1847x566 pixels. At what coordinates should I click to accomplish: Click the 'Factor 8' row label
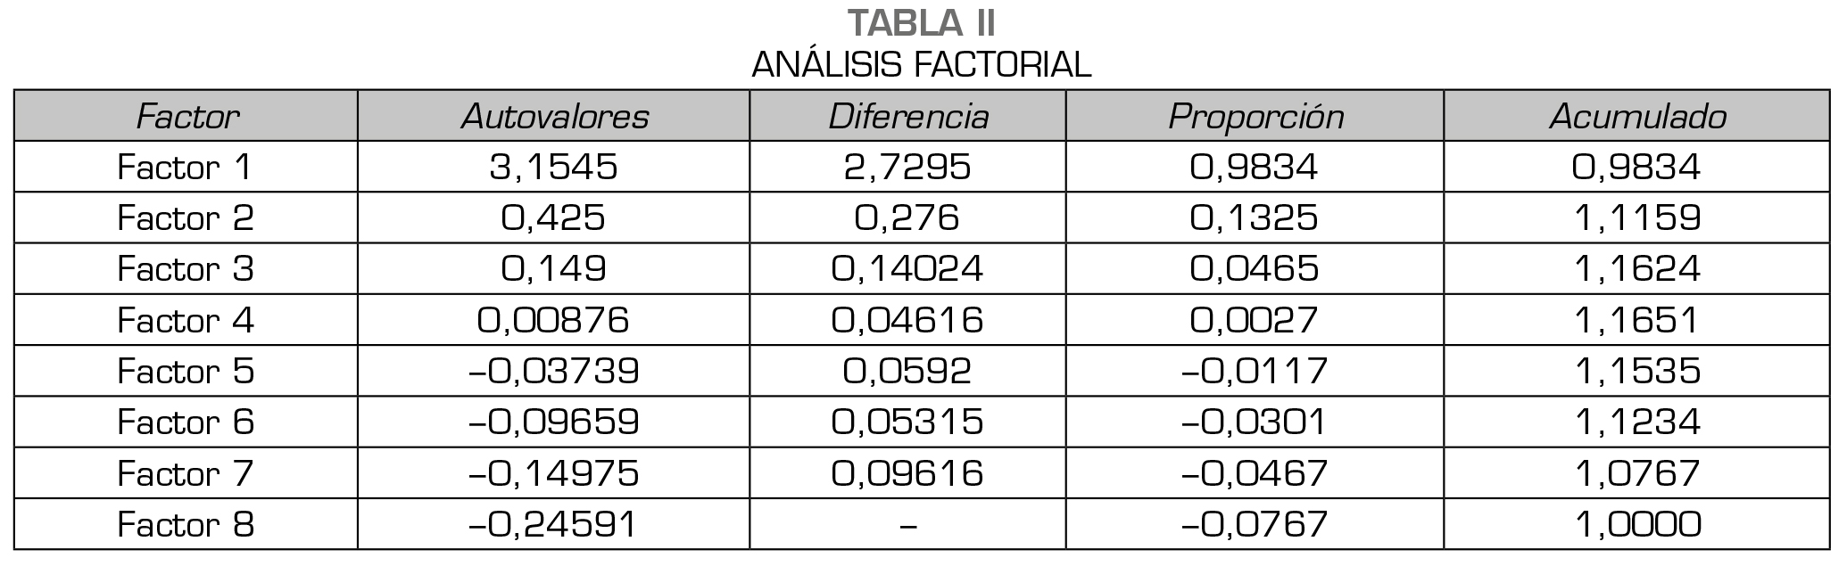[x=186, y=524]
